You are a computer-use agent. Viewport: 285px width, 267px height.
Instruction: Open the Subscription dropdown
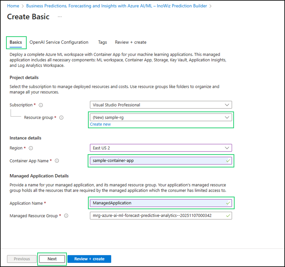(x=161, y=105)
